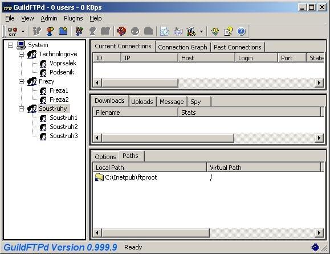
Task: Select the Current Connections tab
Action: 123,46
